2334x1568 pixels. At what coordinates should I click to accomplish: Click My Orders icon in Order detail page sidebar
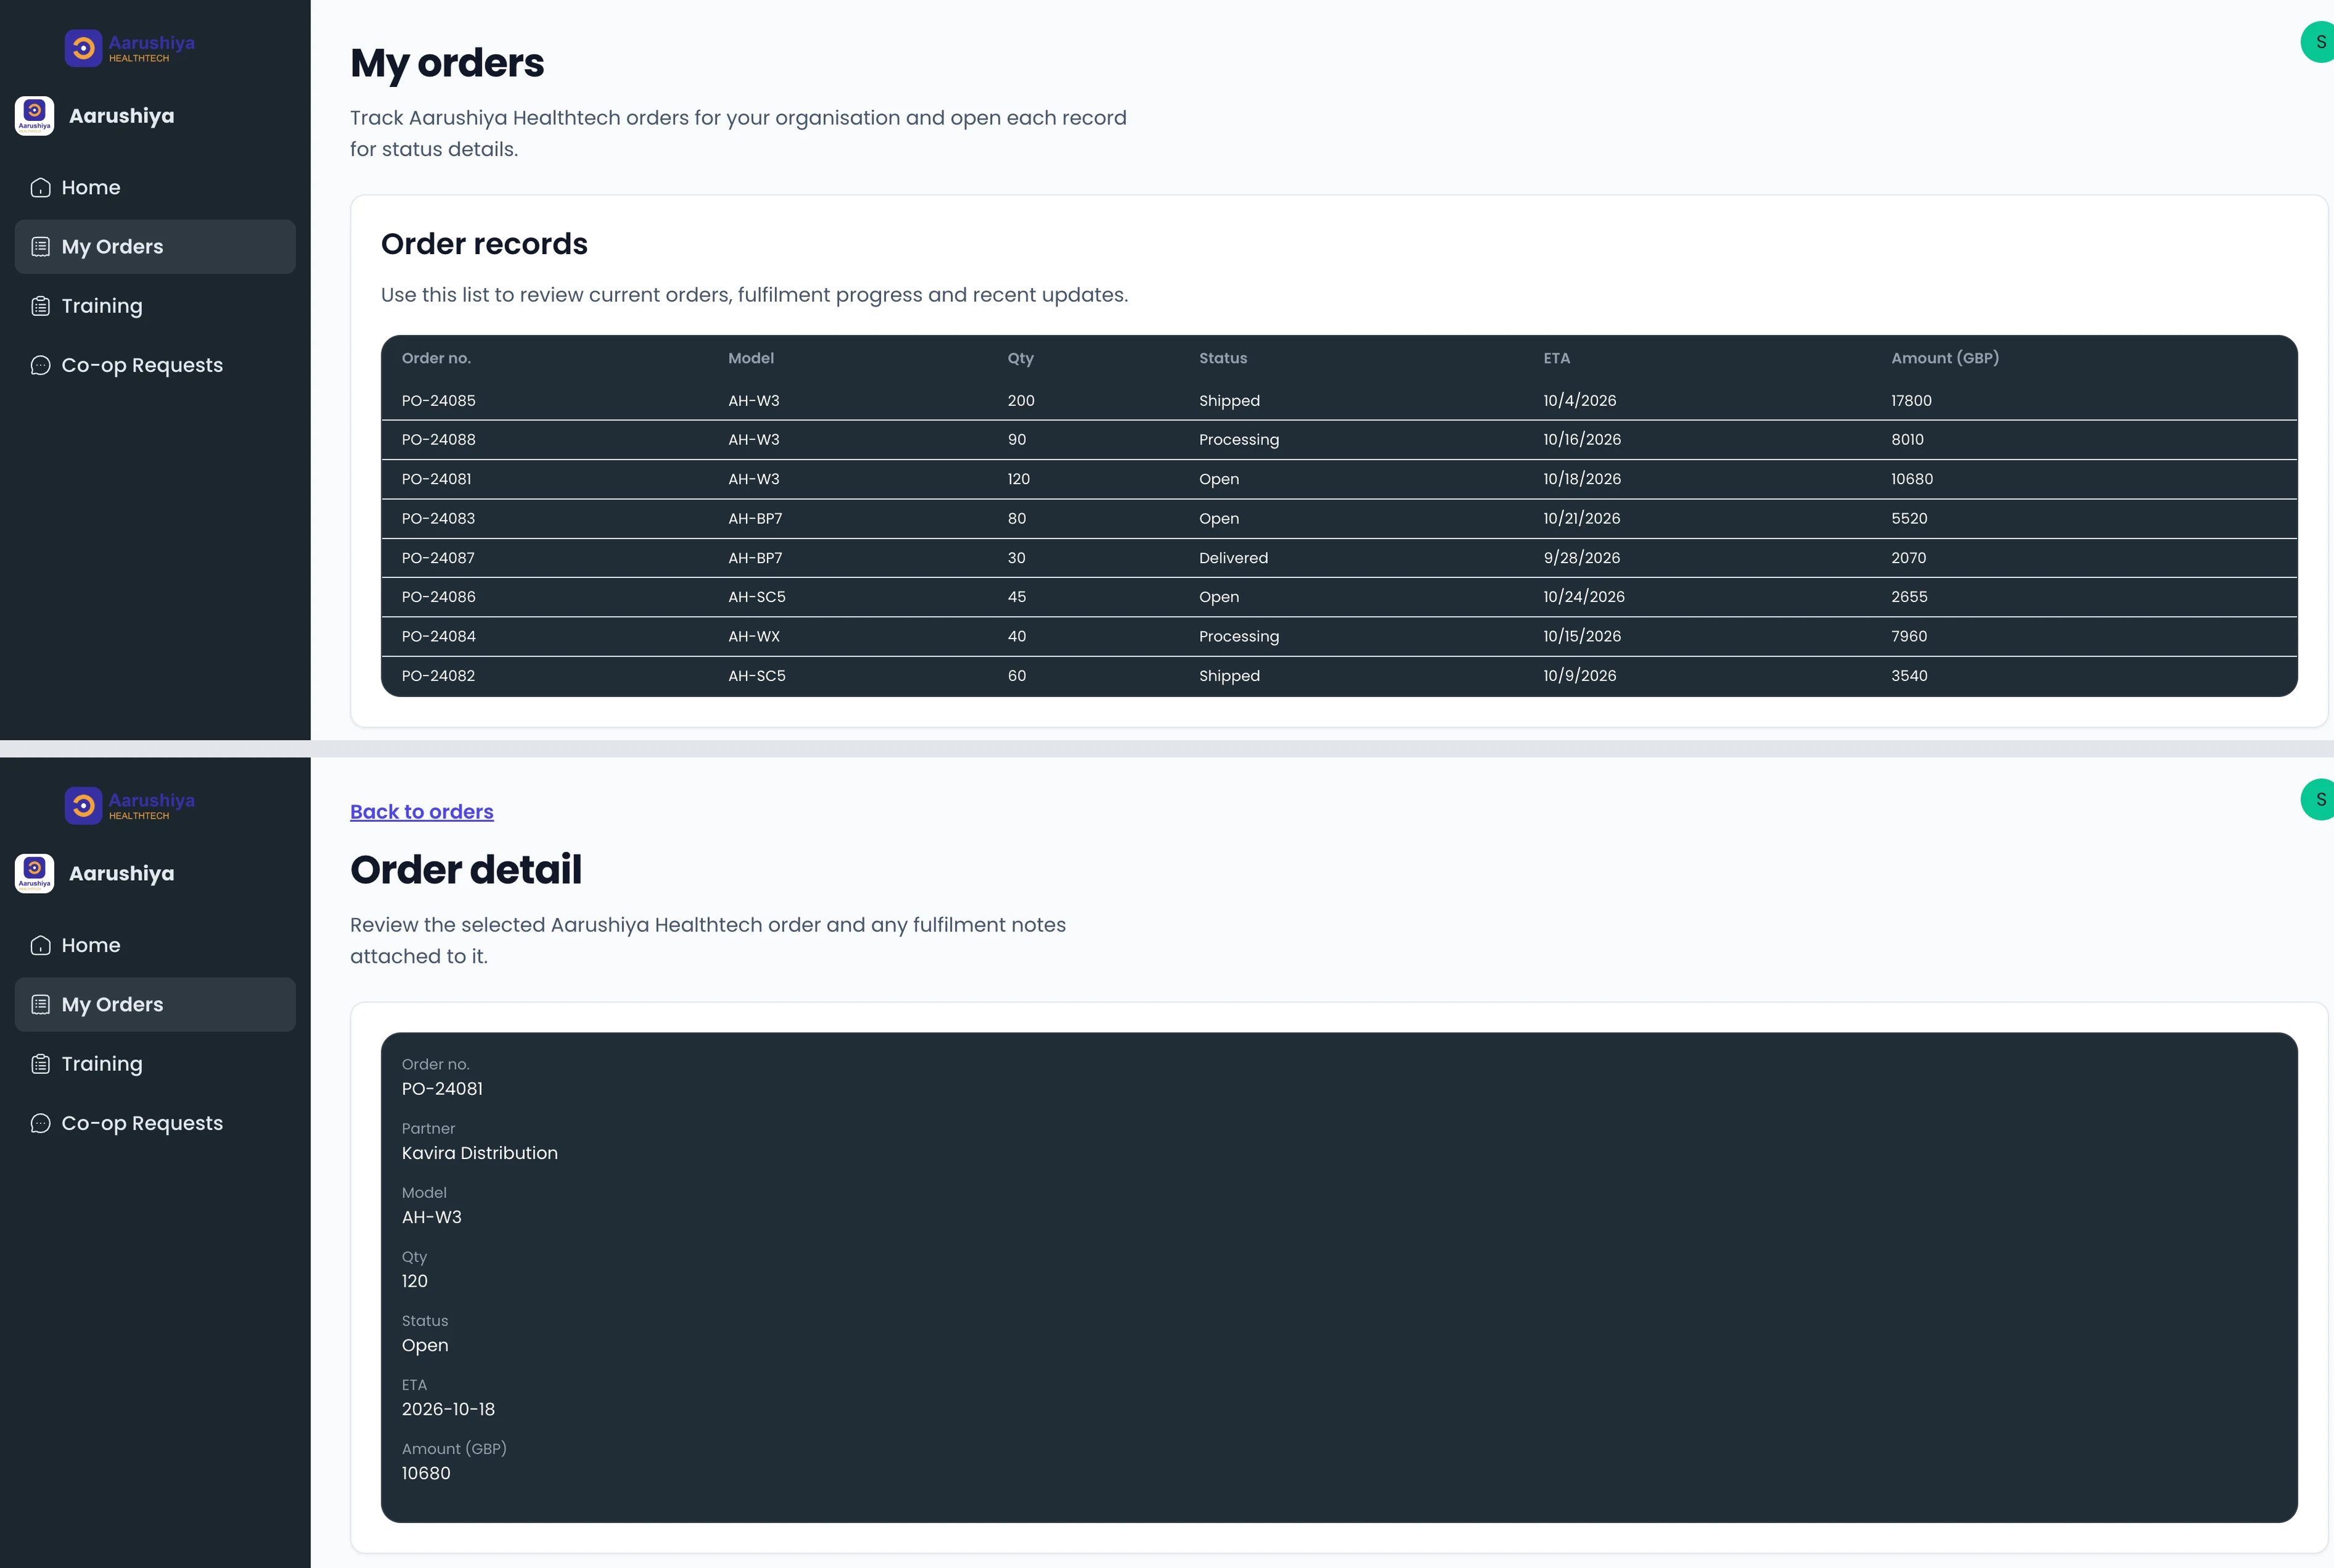click(40, 1005)
